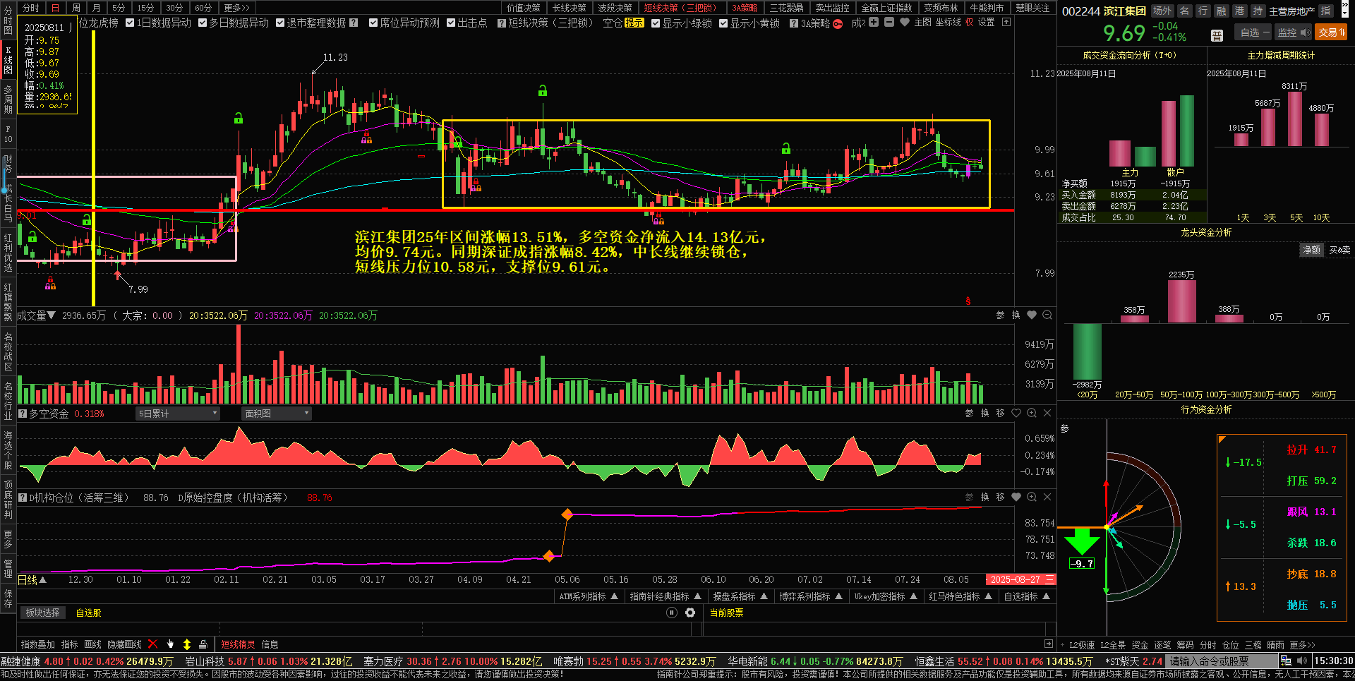This screenshot has height=681, width=1355.
Task: Switch to 60分 period tab
Action: tap(203, 8)
